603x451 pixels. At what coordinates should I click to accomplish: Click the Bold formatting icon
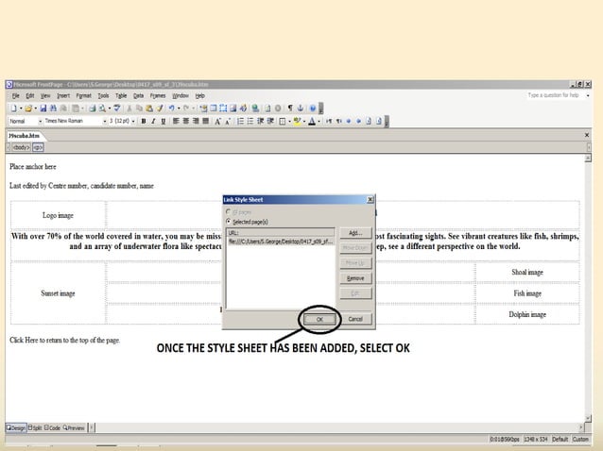[x=144, y=122]
